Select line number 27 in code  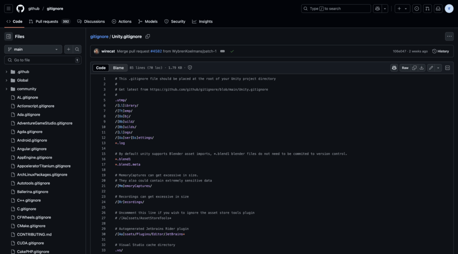(103, 218)
